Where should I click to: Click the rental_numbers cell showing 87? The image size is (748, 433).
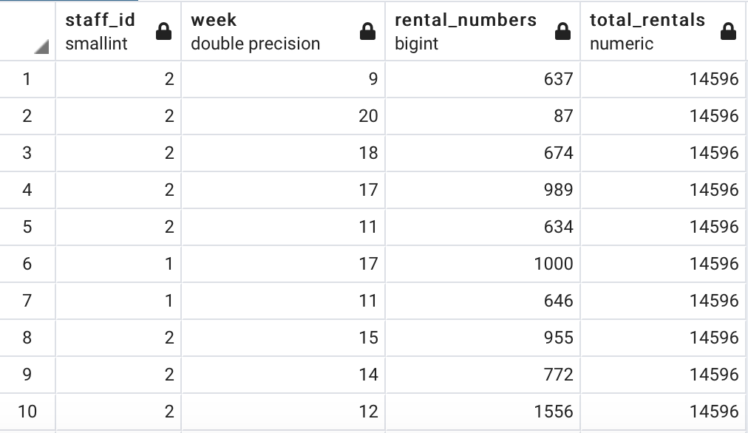coord(483,116)
